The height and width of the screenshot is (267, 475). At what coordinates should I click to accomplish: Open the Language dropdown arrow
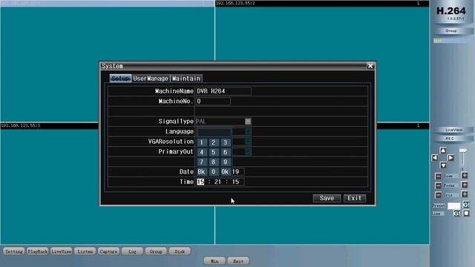click(x=248, y=131)
